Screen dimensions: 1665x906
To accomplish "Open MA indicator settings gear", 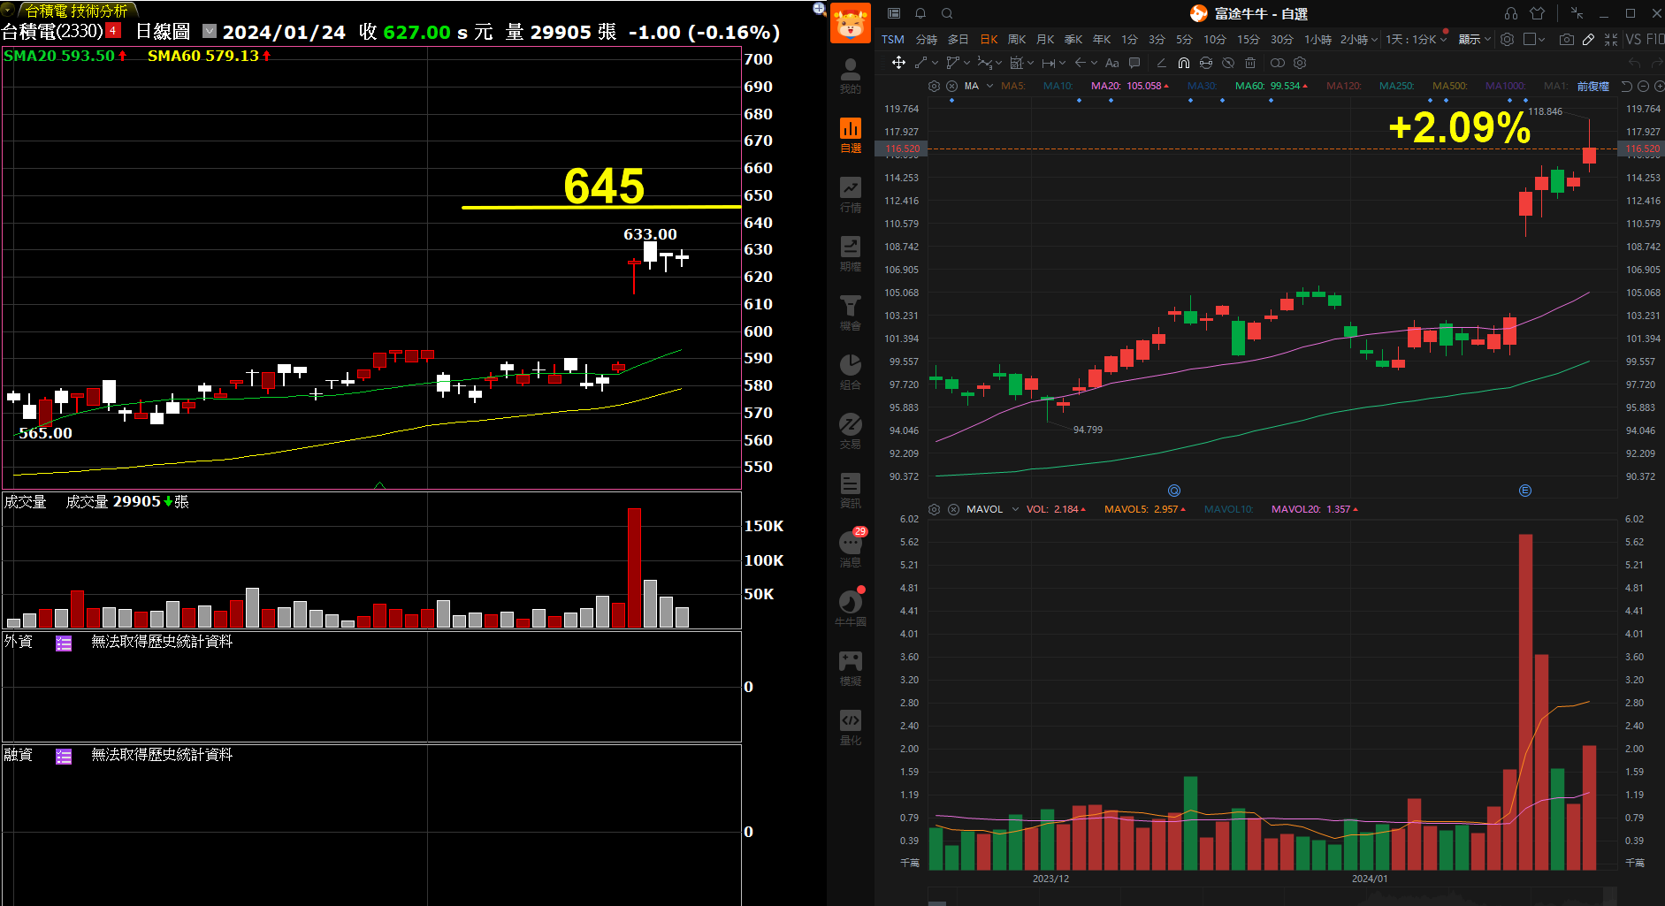I will [934, 86].
